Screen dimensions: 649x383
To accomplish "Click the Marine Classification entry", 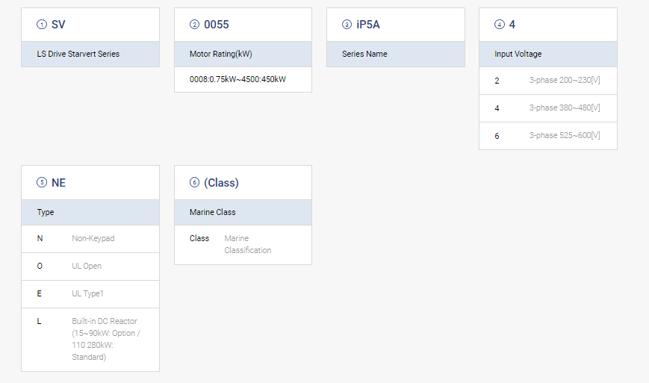I will (x=247, y=244).
